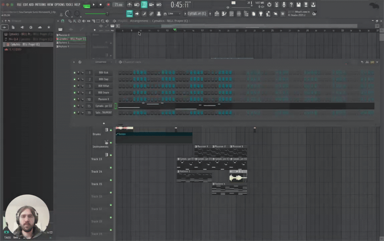
Task: Open the Mixer view button
Action: [239, 14]
